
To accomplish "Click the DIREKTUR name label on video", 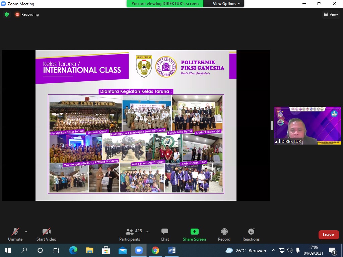I will [x=291, y=142].
